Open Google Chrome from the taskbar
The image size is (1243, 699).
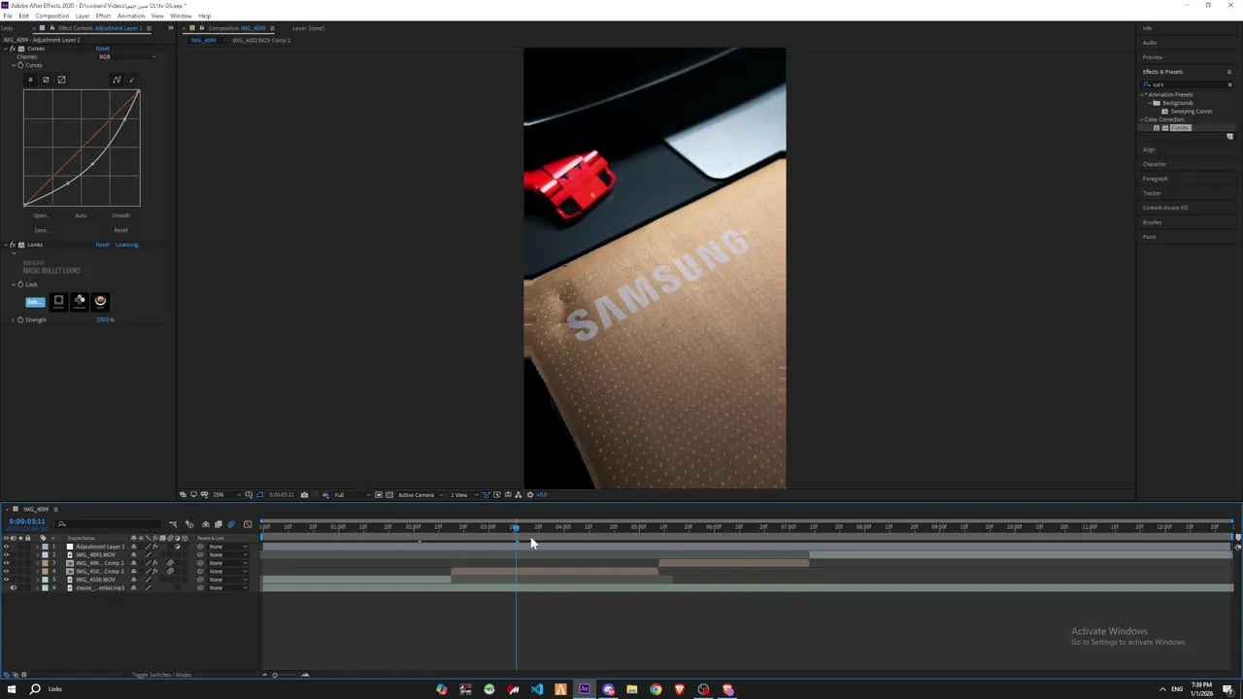click(655, 689)
